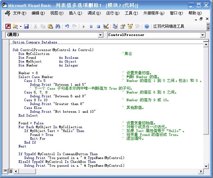The width and height of the screenshot is (213, 178).
Task: Click the "Case Else" line
Action: coord(33,108)
